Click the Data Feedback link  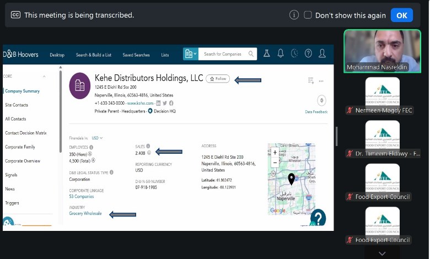[x=316, y=112]
